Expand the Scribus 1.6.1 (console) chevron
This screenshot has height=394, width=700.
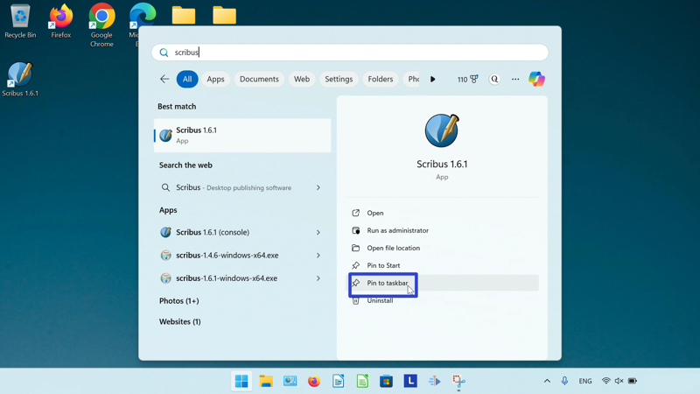coord(318,232)
